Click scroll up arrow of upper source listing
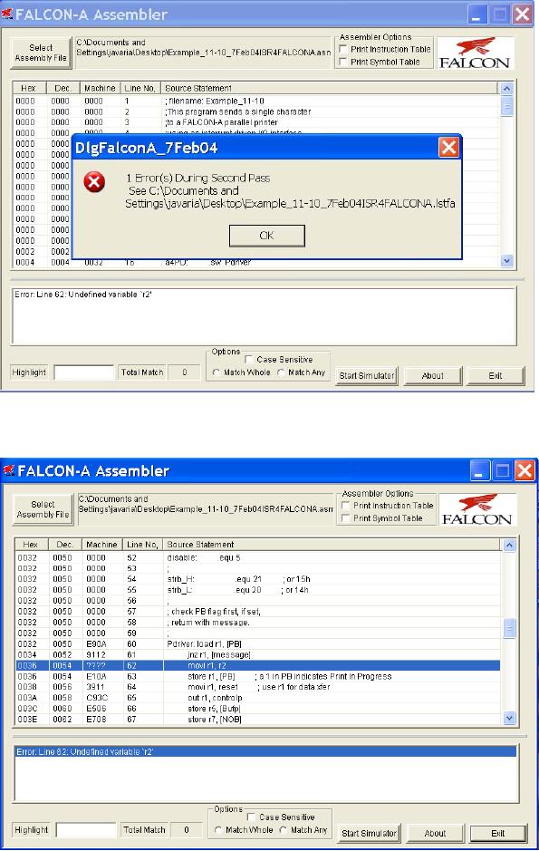This screenshot has width=539, height=851. [x=507, y=88]
